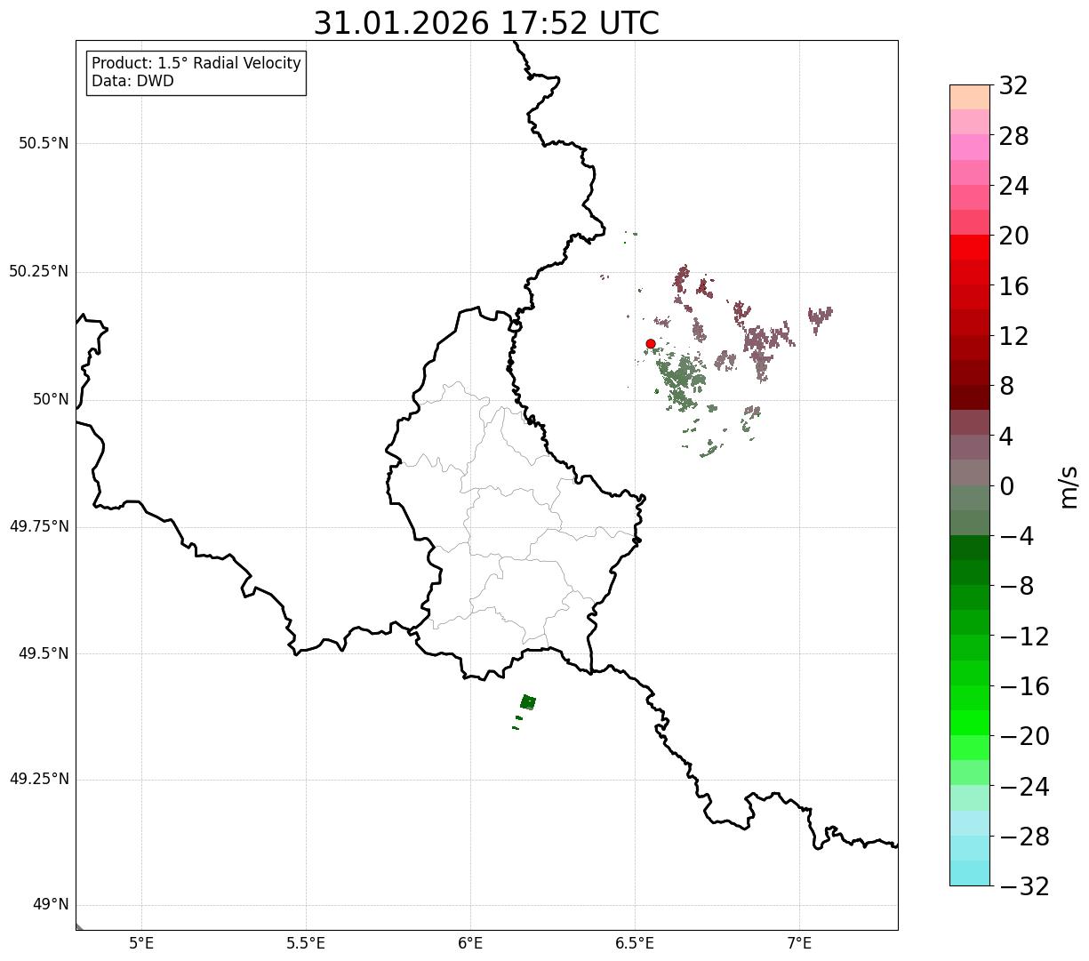Click the 50.5°N latitude label
The height and width of the screenshot is (961, 1089).
tap(44, 143)
